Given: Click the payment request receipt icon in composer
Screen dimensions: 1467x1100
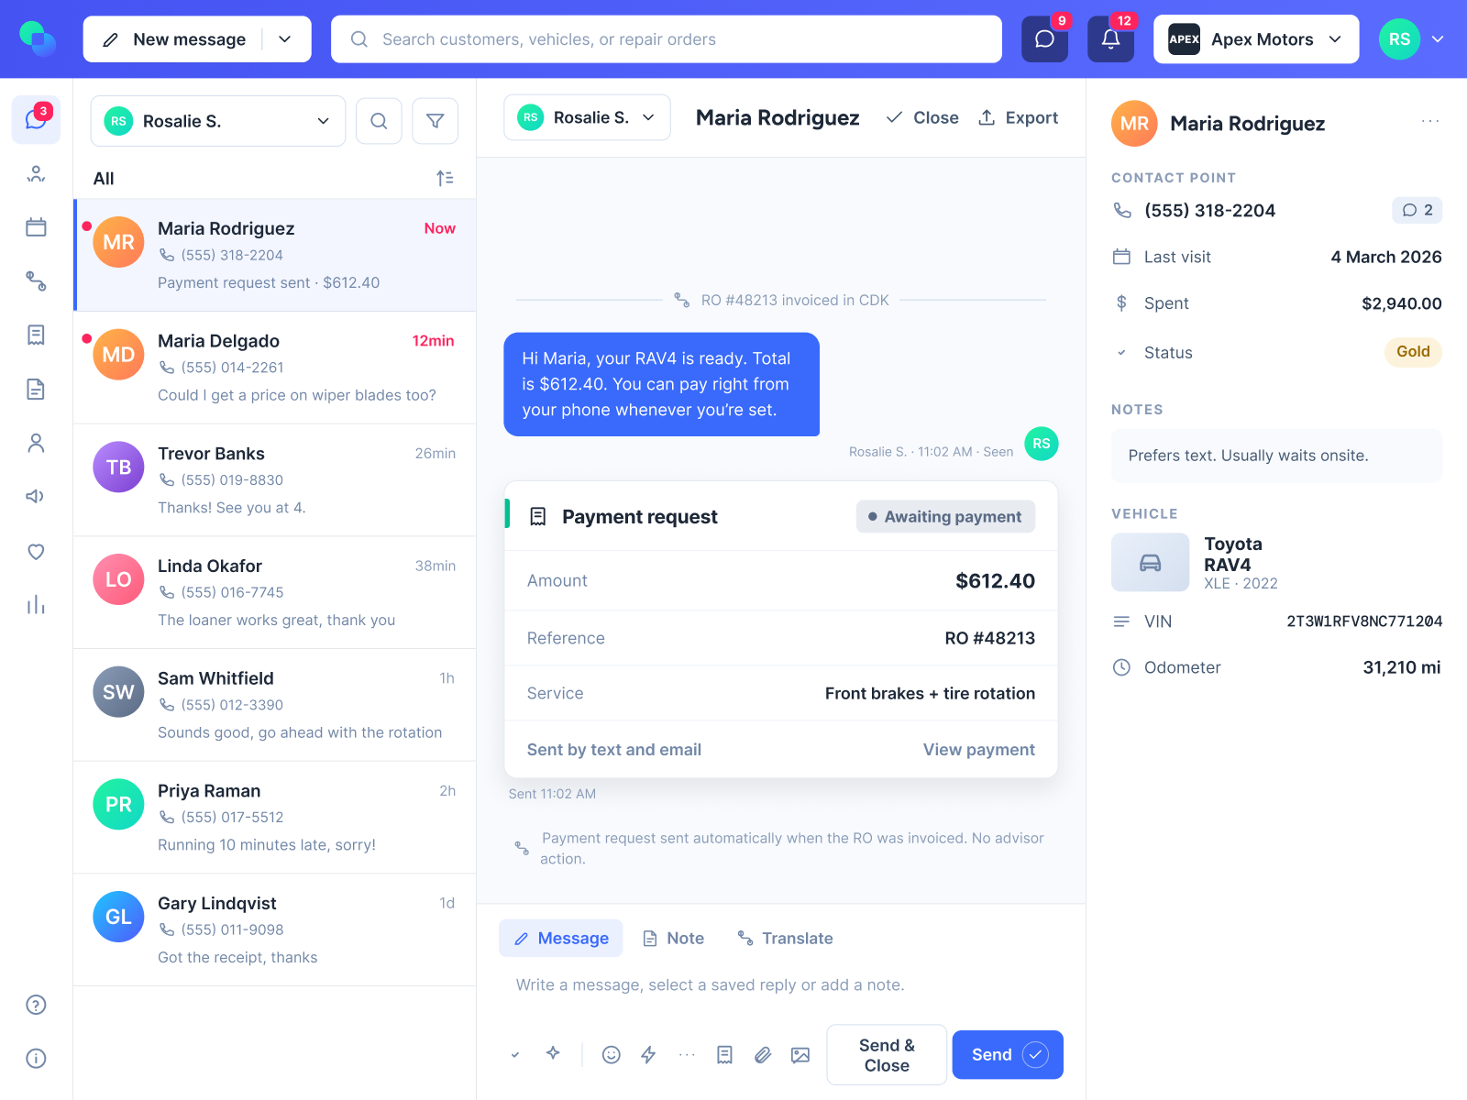Looking at the screenshot, I should [724, 1055].
